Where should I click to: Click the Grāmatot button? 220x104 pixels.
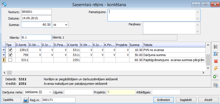164,100
